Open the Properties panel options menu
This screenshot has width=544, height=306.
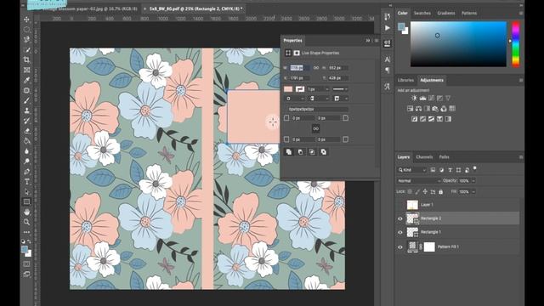click(377, 41)
